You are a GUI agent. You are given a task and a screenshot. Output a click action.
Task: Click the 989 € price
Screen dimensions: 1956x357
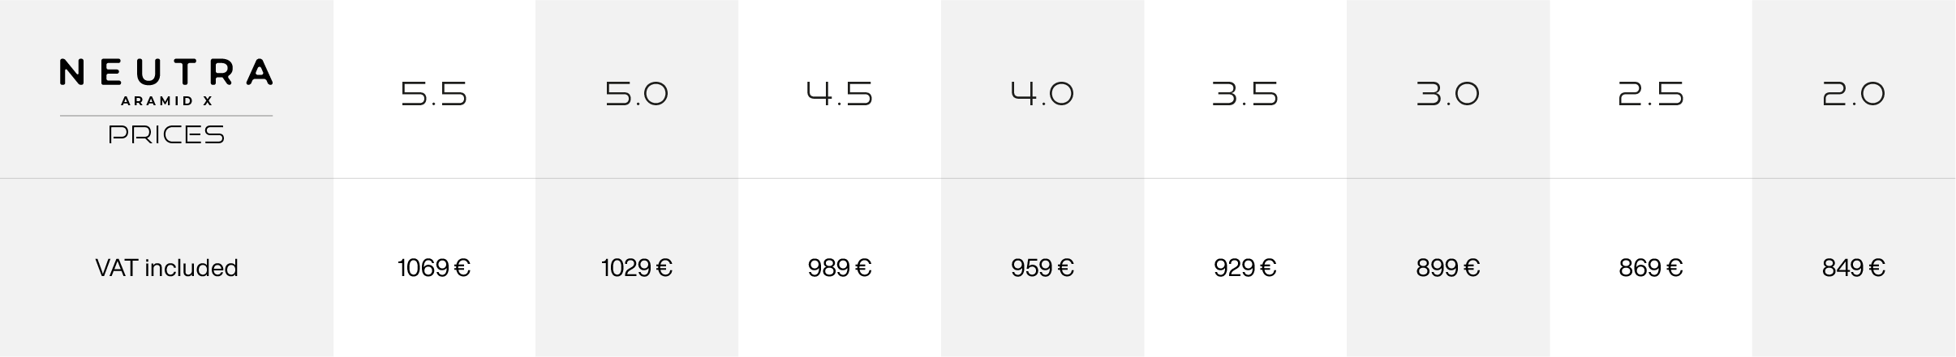840,268
